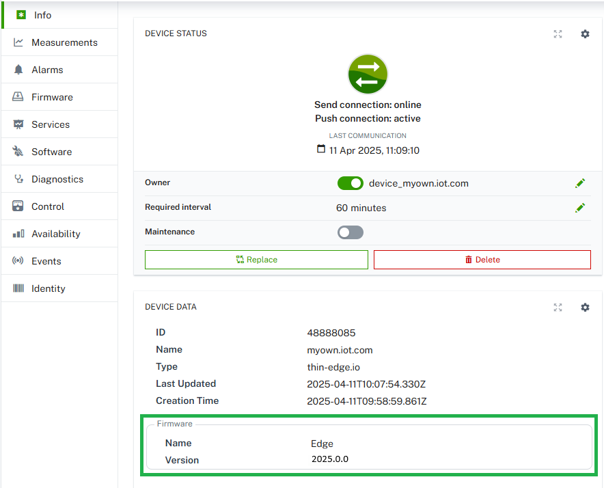Navigate to Diagnostics

click(59, 179)
